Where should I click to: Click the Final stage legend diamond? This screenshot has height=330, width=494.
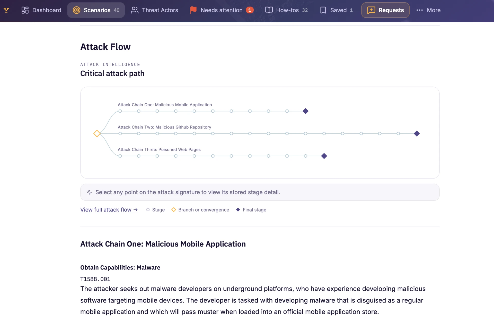[238, 210]
